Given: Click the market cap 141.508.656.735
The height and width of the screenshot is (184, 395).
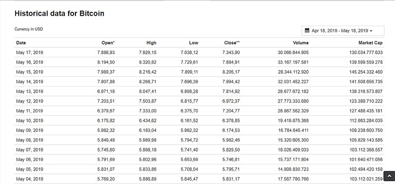Looking at the screenshot, I should click(x=366, y=82).
